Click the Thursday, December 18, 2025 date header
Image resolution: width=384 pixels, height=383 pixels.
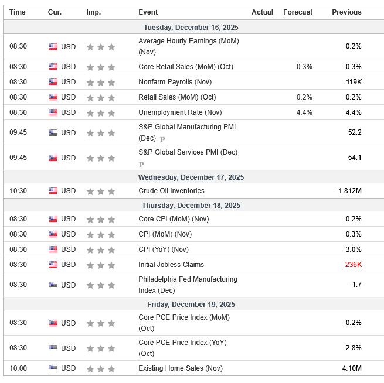click(x=191, y=206)
